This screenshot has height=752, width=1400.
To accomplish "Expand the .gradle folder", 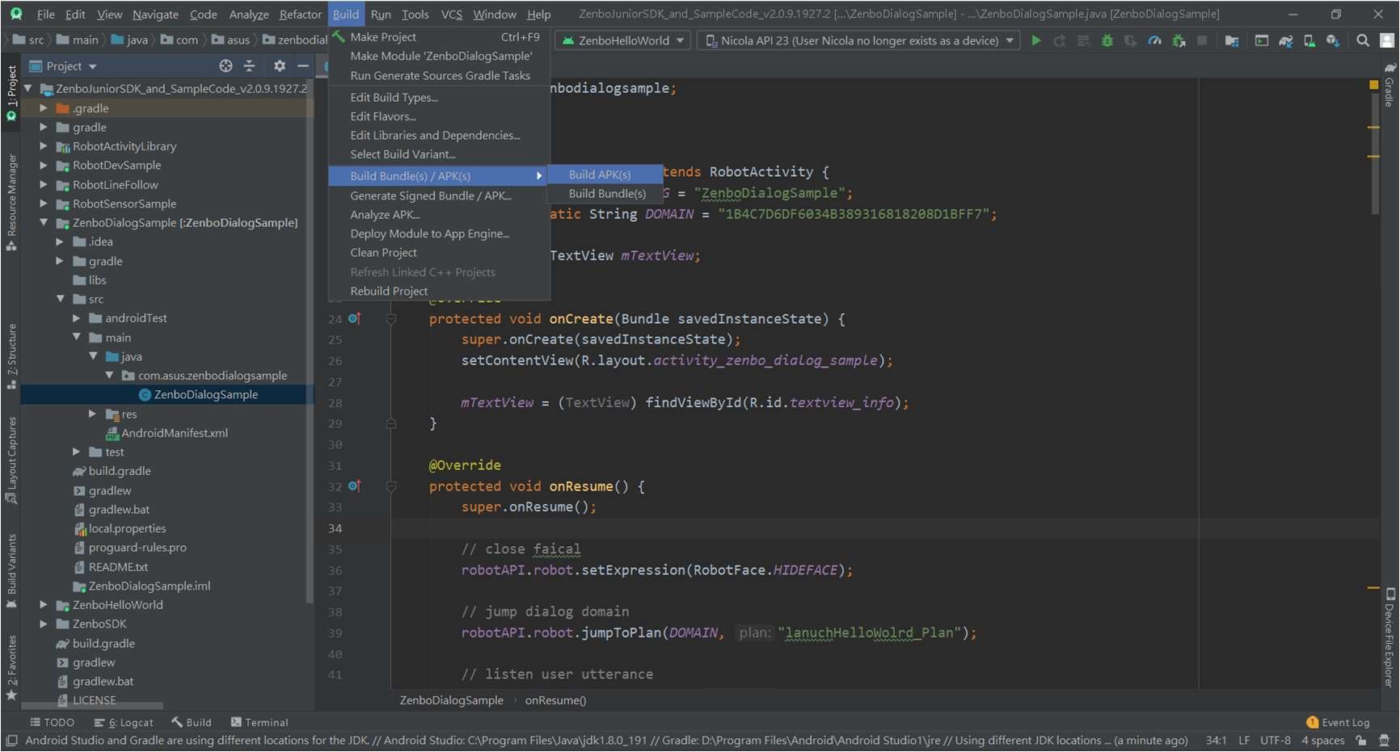I will [44, 107].
